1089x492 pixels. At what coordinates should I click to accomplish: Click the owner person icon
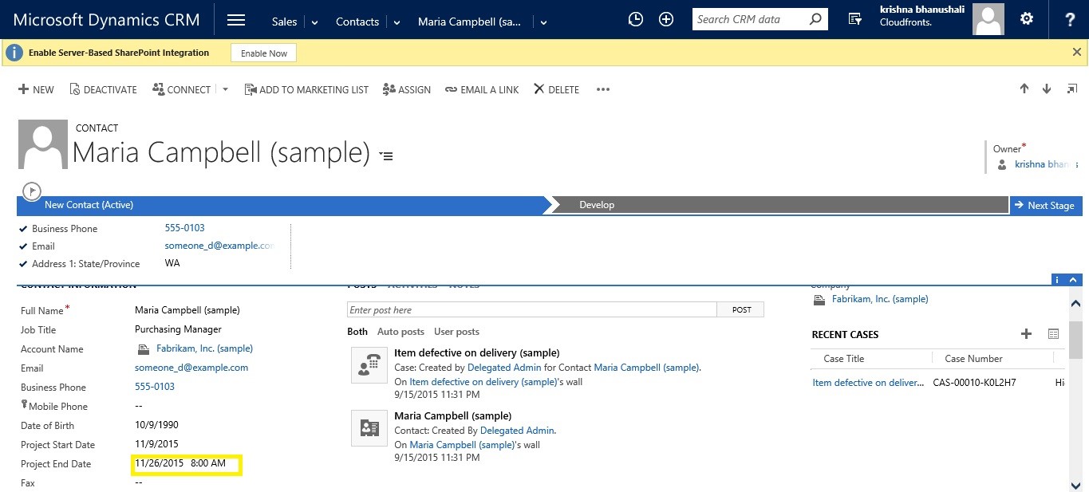pyautogui.click(x=1003, y=165)
